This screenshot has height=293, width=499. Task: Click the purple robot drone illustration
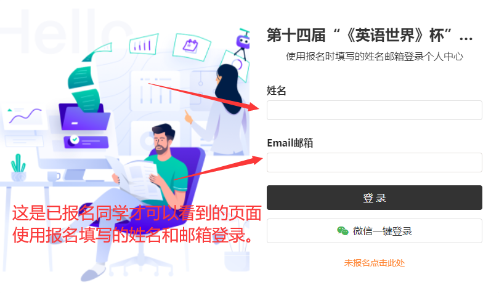243,43
